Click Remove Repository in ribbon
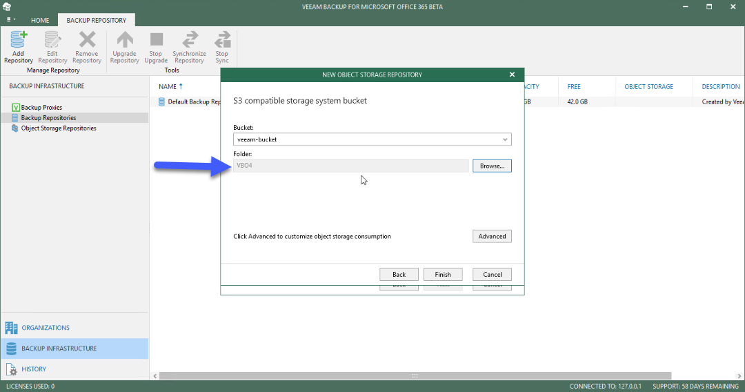 [x=86, y=47]
